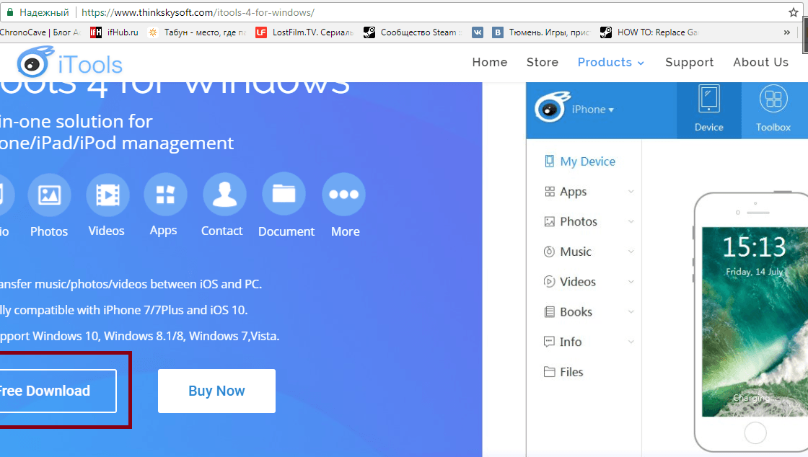
Task: Click the secure padlock icon in address bar
Action: click(x=10, y=12)
